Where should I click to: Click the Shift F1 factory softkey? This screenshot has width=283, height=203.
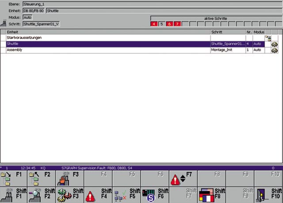tap(14, 195)
